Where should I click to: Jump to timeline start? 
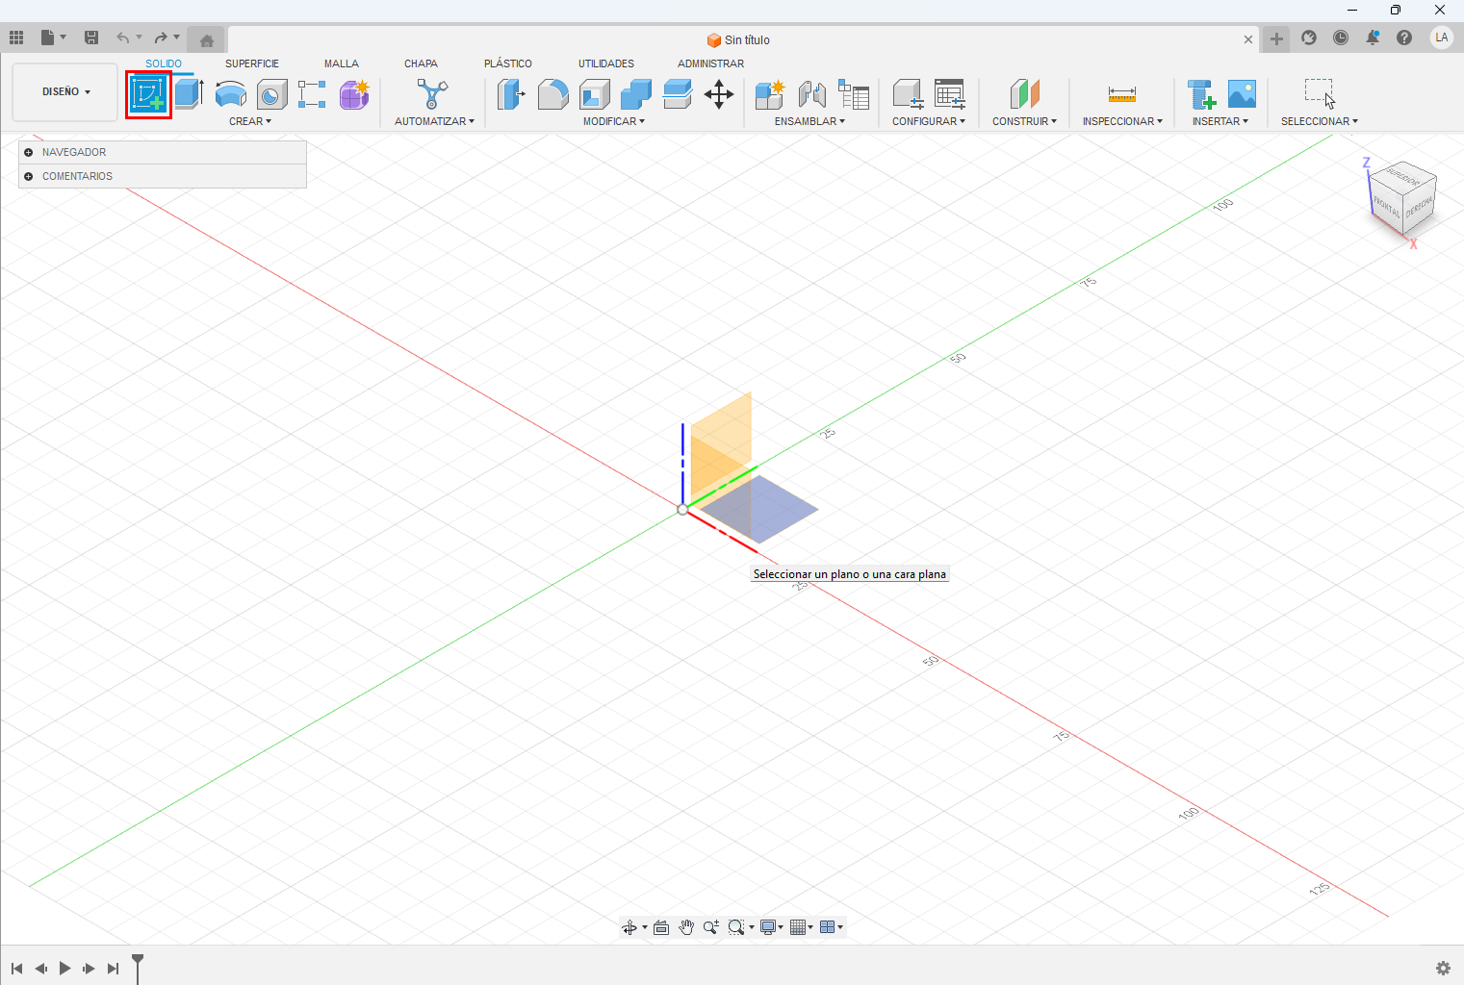[17, 968]
